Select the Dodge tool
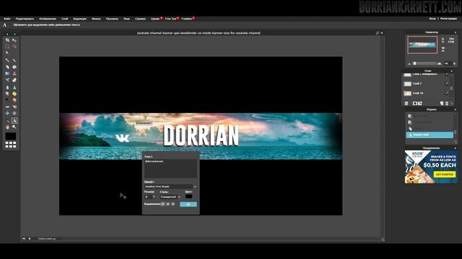Viewport: 462px width, 259px height. (7, 101)
